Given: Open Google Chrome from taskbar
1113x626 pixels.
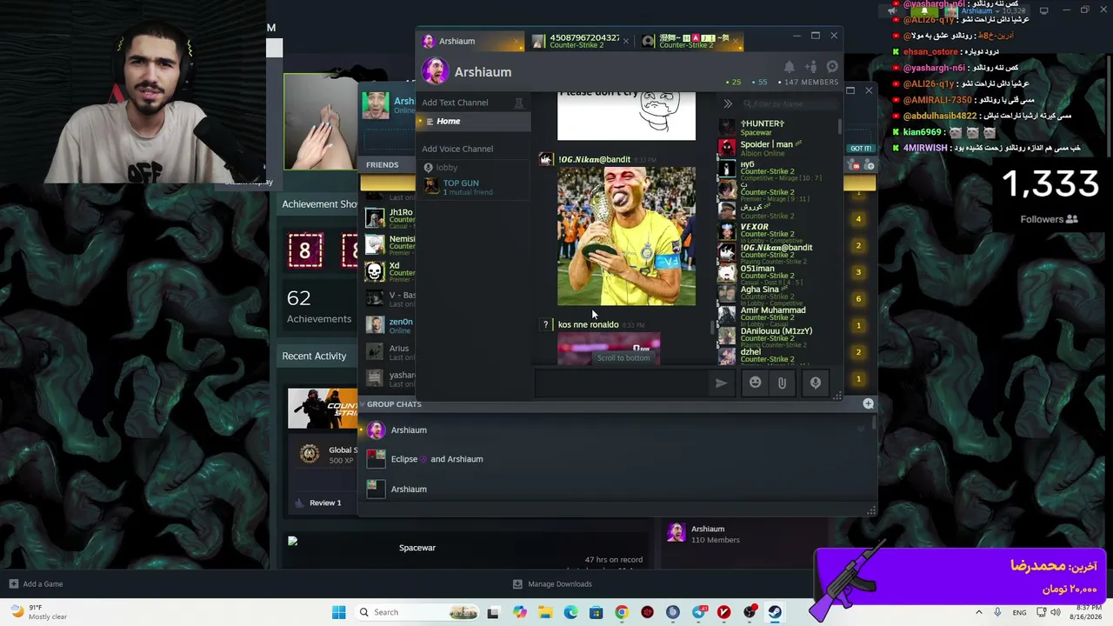Looking at the screenshot, I should tap(622, 612).
